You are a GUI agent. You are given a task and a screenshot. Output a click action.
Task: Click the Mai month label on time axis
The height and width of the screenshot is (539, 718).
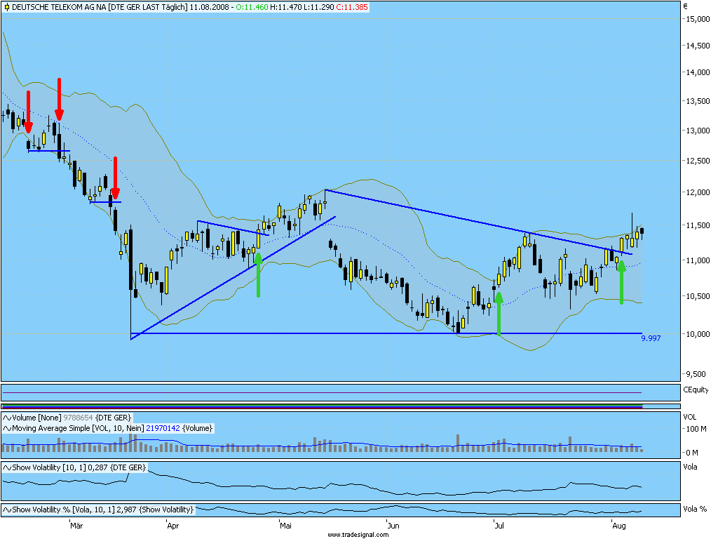(285, 525)
